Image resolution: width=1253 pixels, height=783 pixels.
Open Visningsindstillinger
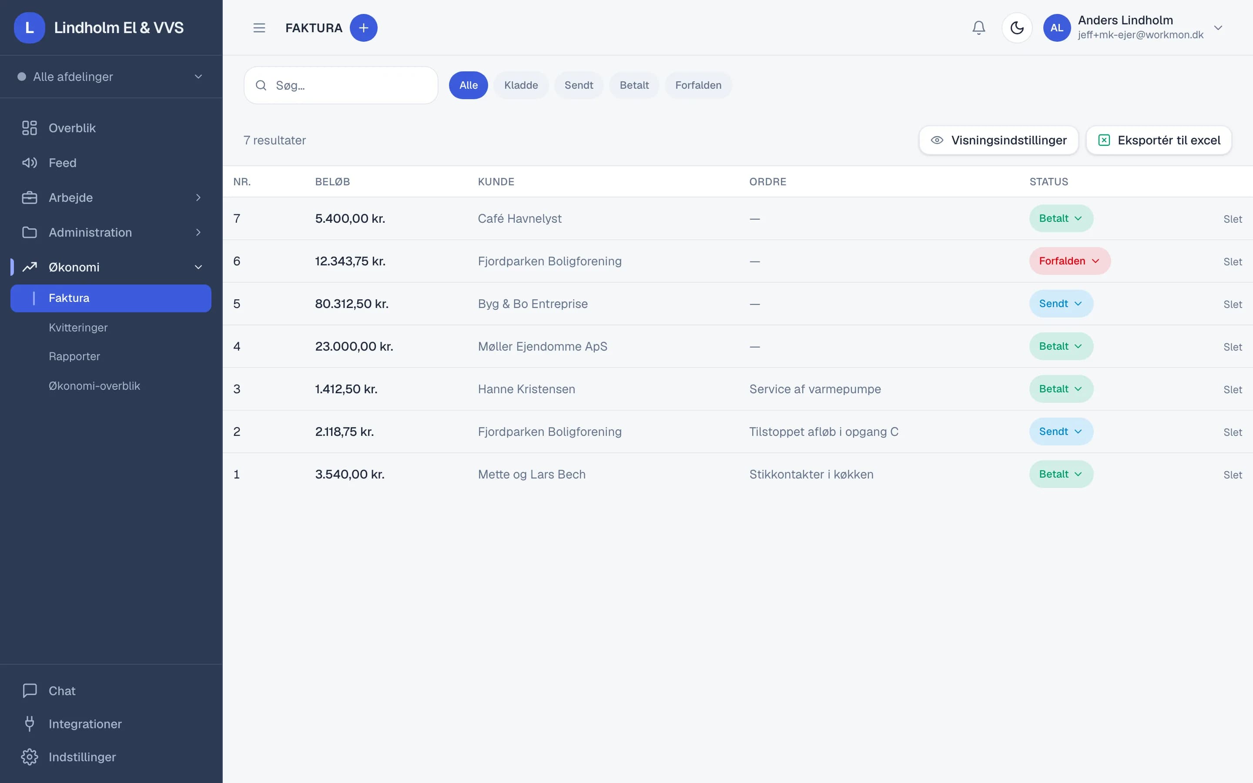pos(998,141)
